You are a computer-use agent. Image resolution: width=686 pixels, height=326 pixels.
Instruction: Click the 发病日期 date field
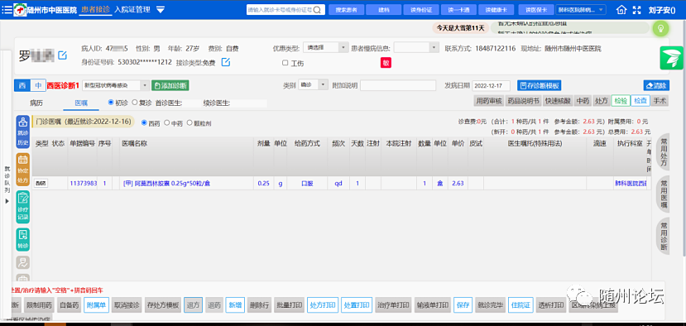coord(492,85)
